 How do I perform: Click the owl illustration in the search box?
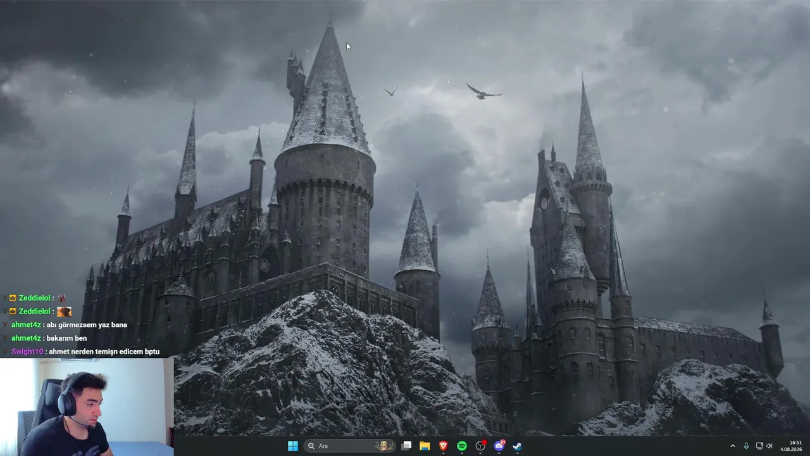pos(383,446)
